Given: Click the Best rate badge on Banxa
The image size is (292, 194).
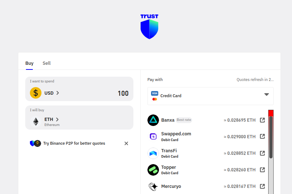Looking at the screenshot, I should (x=184, y=120).
